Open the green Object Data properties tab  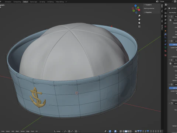tap(166, 48)
